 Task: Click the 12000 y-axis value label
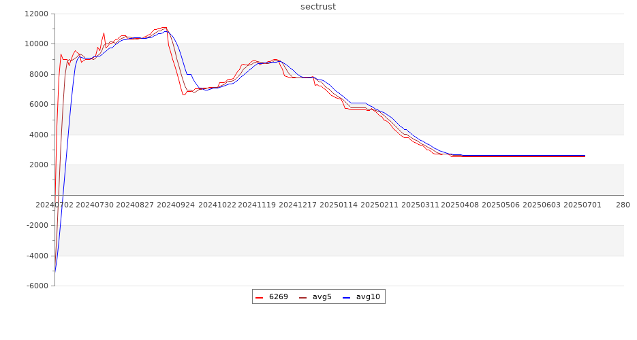[x=36, y=14]
